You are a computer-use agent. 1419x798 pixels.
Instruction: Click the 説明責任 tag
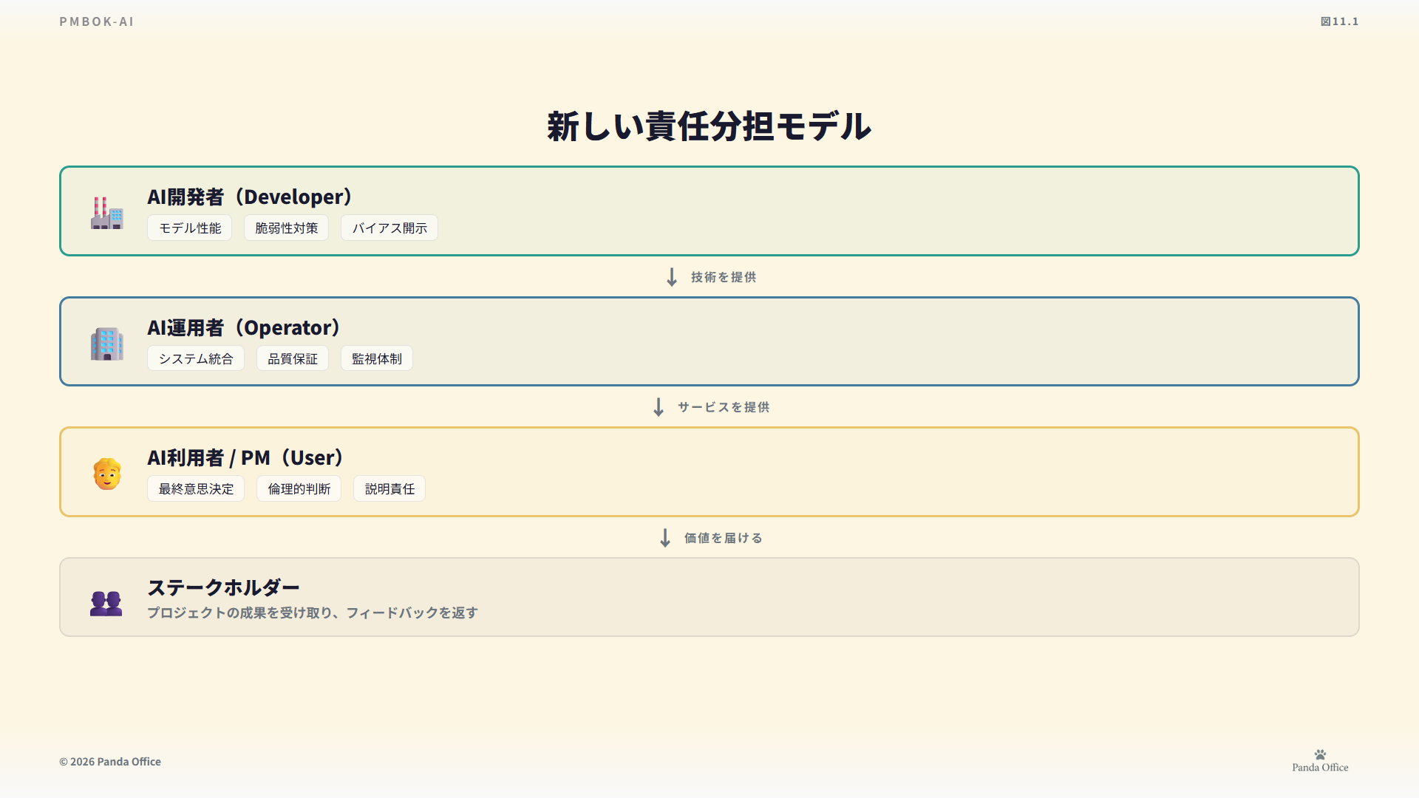[x=389, y=489]
